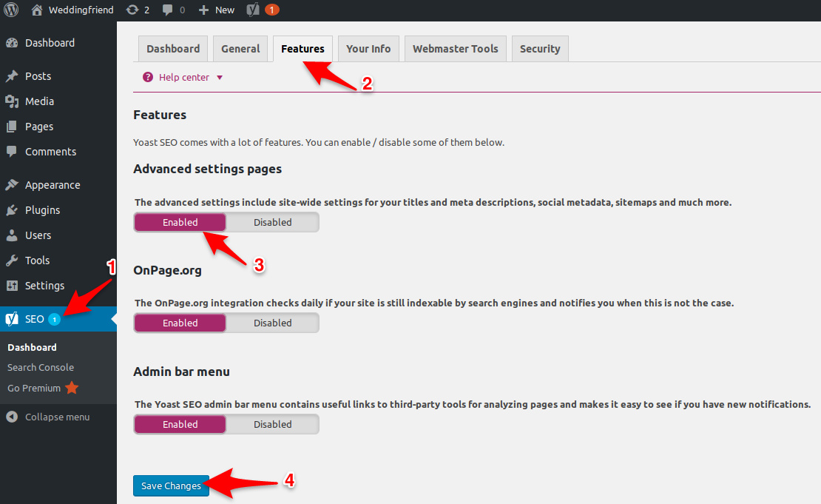Click the Help center question mark icon
The height and width of the screenshot is (504, 821).
click(x=148, y=77)
